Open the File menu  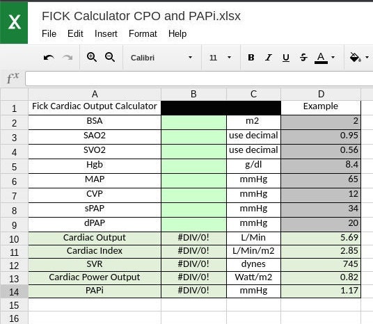pyautogui.click(x=49, y=34)
